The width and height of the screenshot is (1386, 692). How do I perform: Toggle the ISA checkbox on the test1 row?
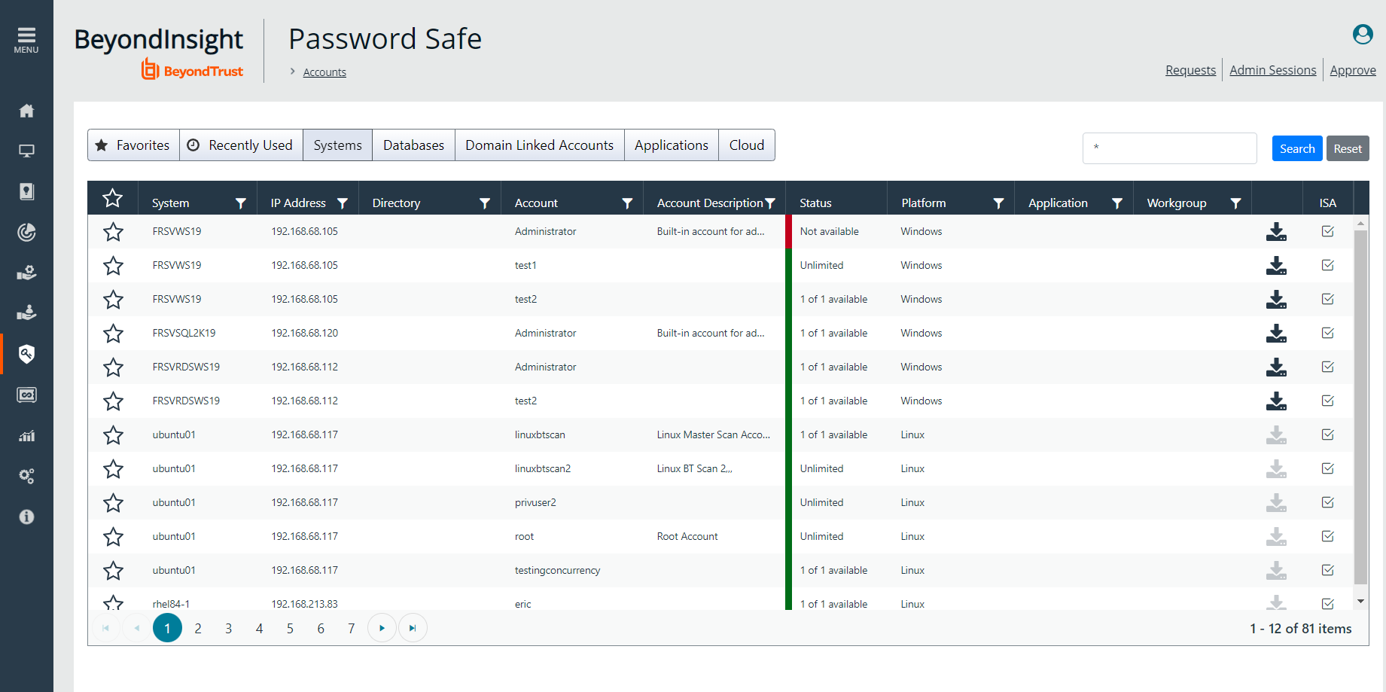(1327, 265)
